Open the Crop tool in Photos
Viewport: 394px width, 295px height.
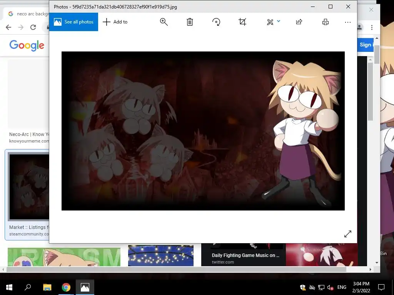click(x=242, y=22)
